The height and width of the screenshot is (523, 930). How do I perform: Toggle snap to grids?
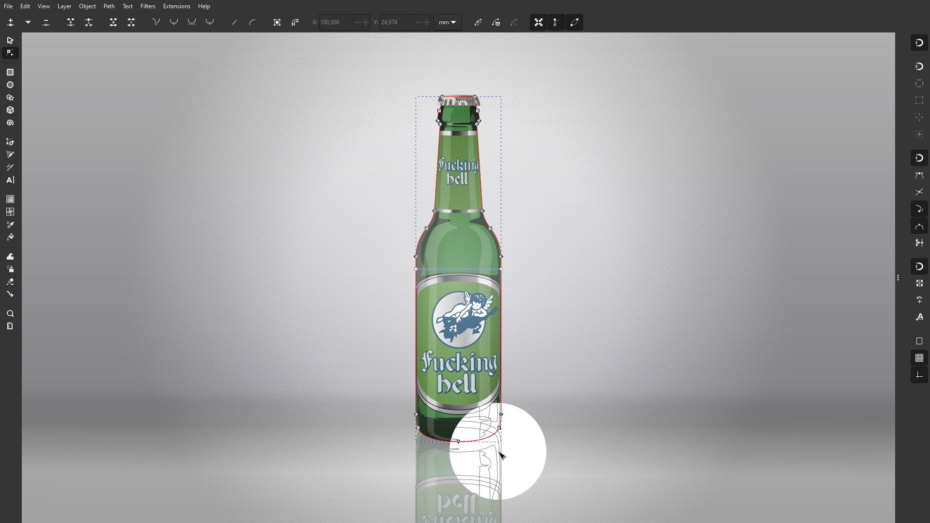click(919, 358)
